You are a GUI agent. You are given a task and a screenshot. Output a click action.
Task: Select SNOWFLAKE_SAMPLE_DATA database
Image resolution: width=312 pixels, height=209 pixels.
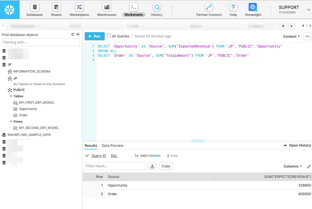29,135
